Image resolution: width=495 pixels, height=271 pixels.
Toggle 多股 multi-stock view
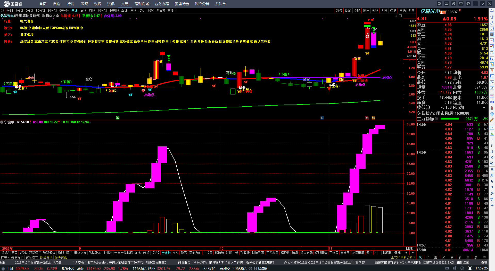pos(357,11)
